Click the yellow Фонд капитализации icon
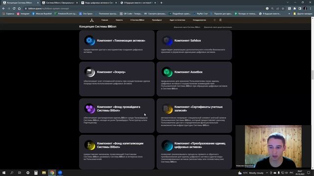 tap(89, 145)
